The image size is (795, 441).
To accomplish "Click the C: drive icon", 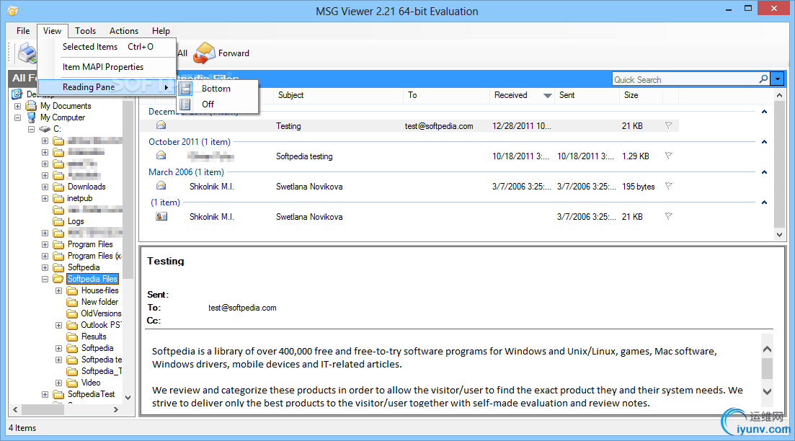I will click(x=45, y=129).
